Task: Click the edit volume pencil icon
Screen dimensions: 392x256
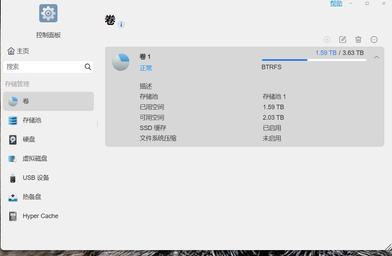Action: pyautogui.click(x=343, y=40)
